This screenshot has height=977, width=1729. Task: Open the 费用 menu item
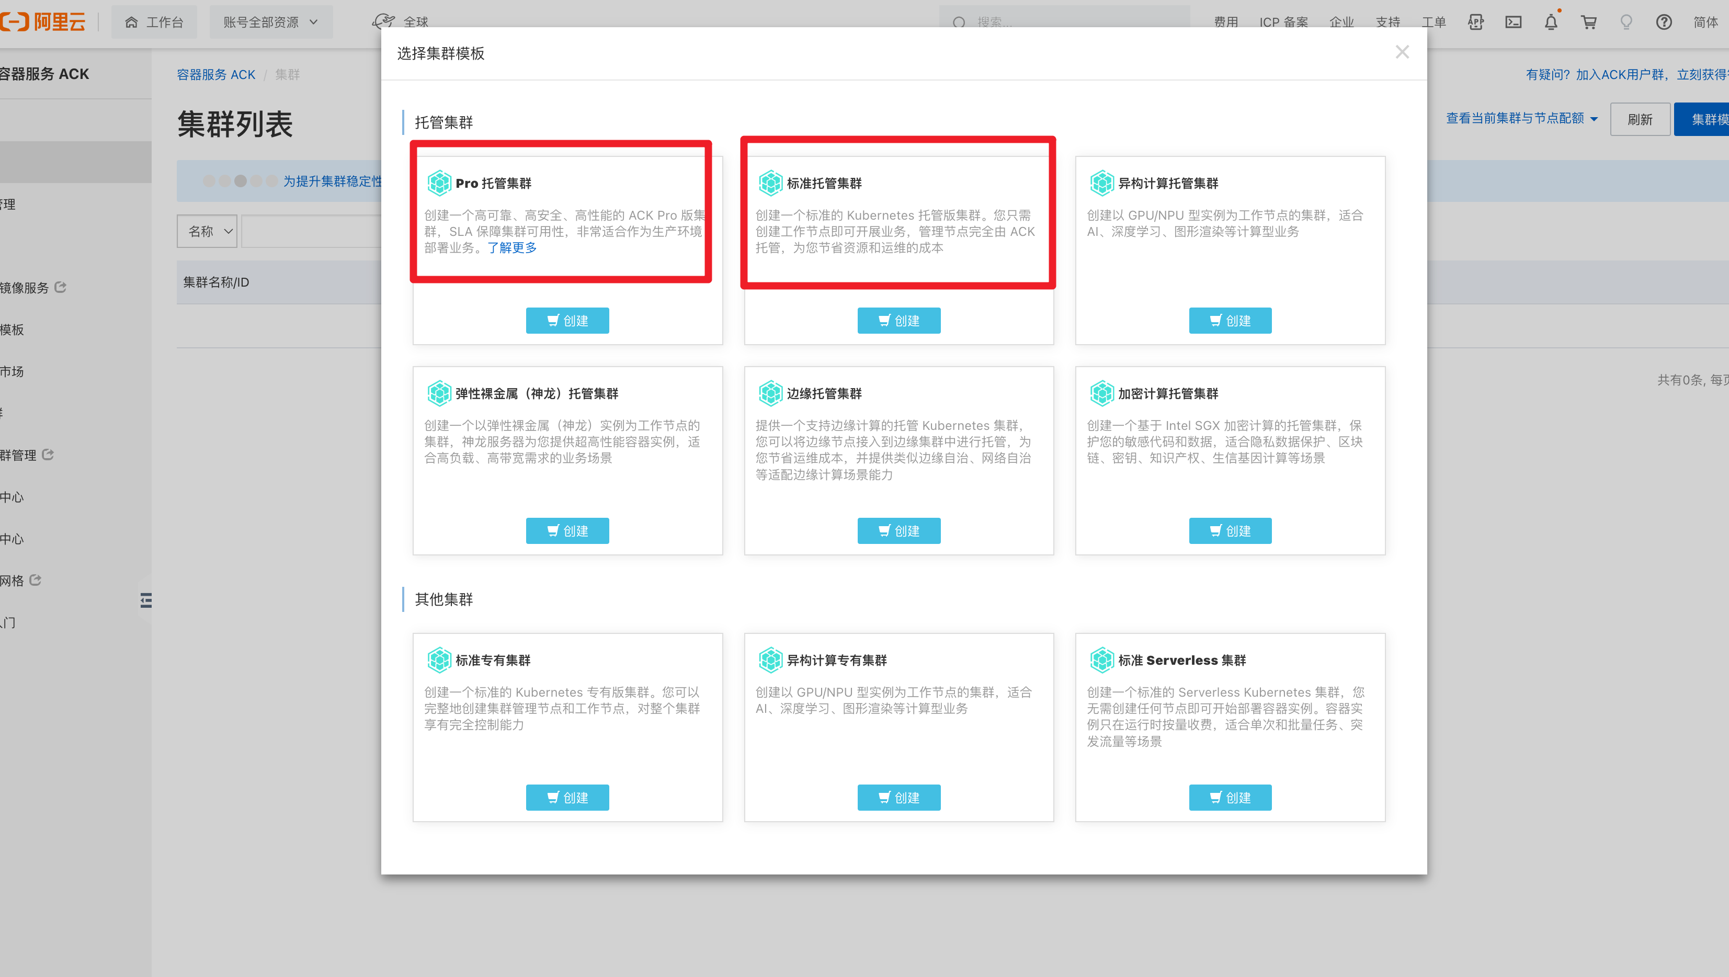tap(1225, 22)
